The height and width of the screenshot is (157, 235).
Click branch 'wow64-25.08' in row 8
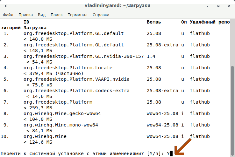(x=162, y=114)
